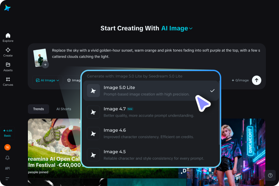This screenshot has height=186, width=279.
Task: Click 'Generate with: Image 5.0 Lite' header text
Action: [x=135, y=76]
